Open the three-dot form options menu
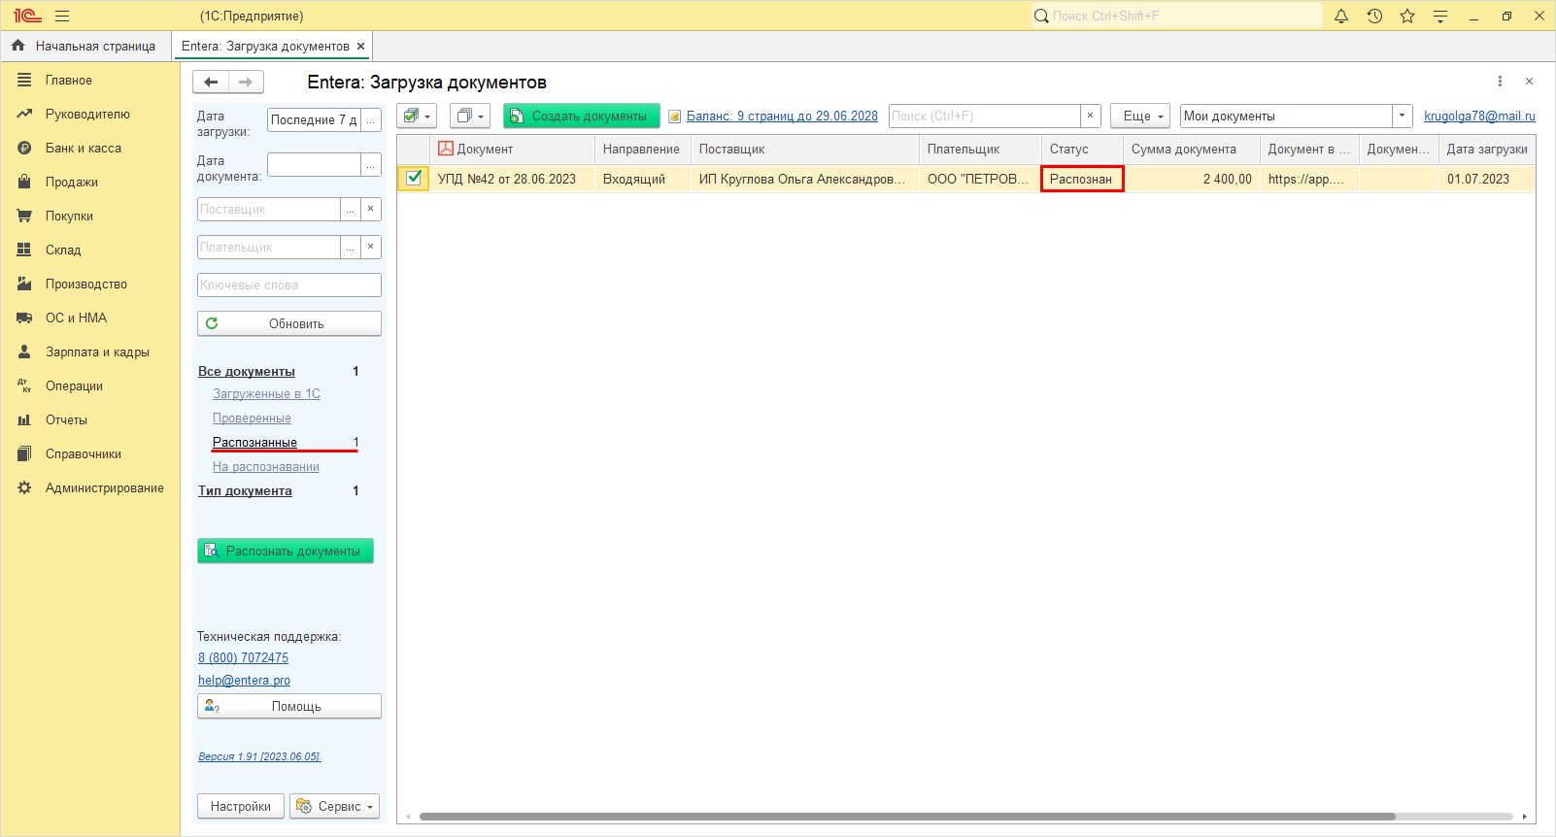The image size is (1556, 837). 1500,82
